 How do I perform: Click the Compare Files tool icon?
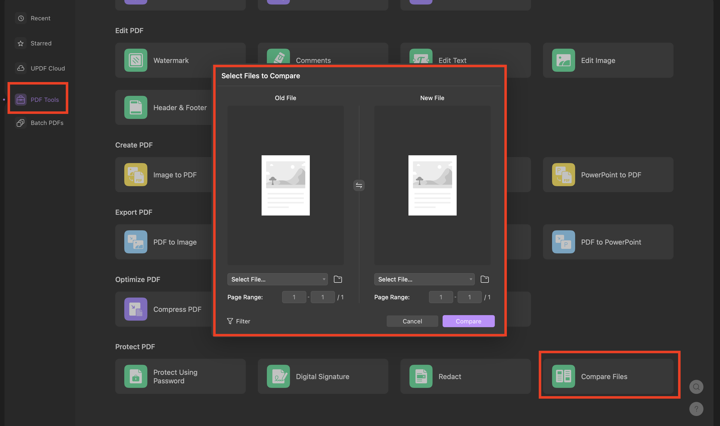[563, 376]
